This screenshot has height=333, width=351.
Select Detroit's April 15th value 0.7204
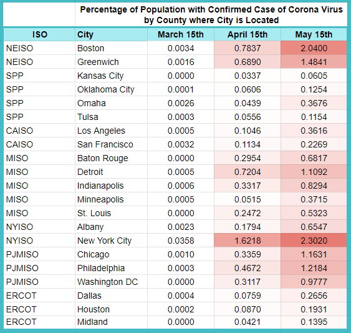[x=248, y=172]
